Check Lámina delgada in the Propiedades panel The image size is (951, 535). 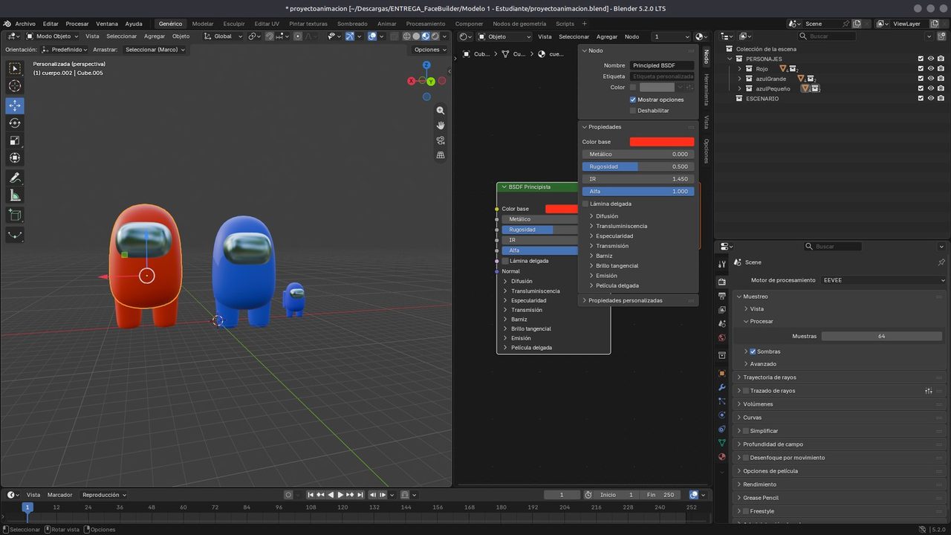tap(585, 204)
